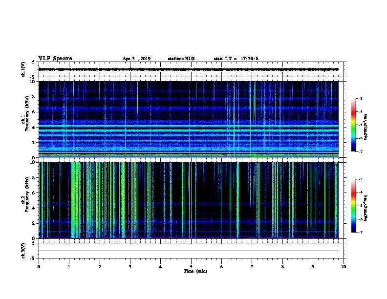
Task: Select the date text "Apr. 3, 2019"
Action: [x=136, y=59]
